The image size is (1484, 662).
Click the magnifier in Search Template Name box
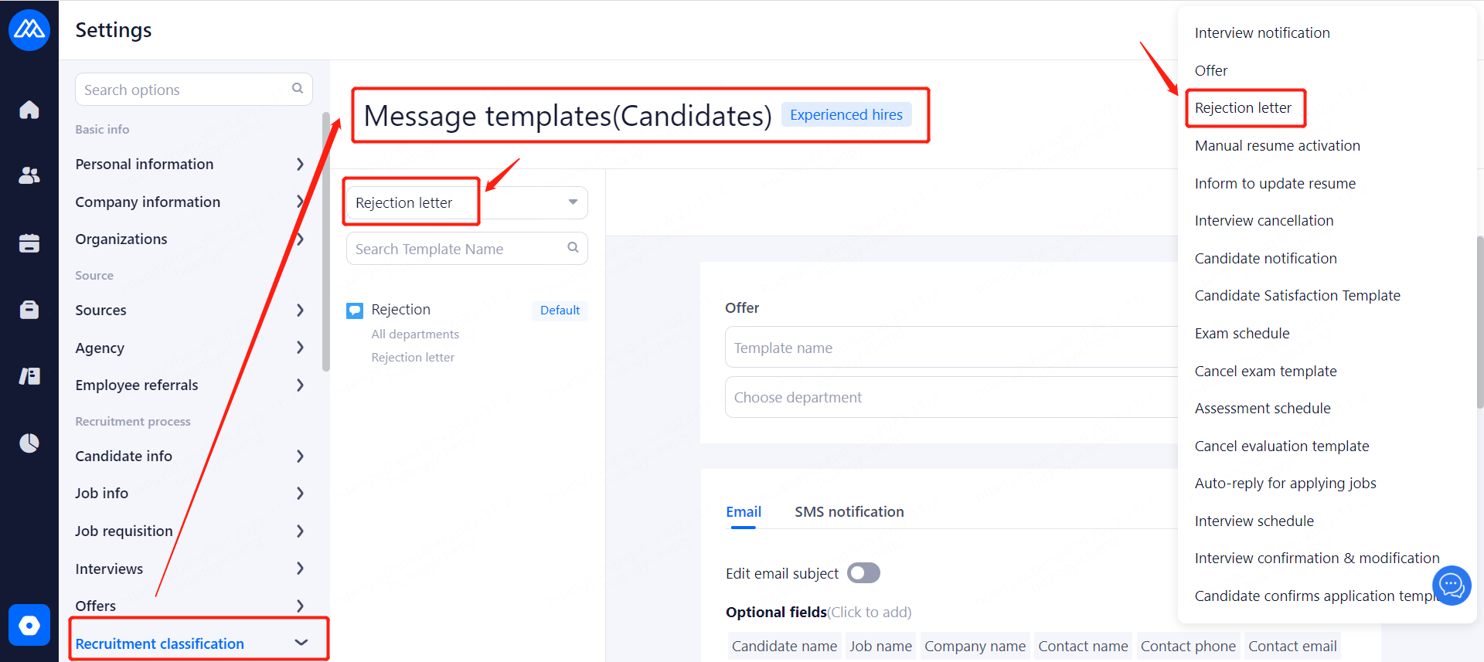(x=573, y=248)
